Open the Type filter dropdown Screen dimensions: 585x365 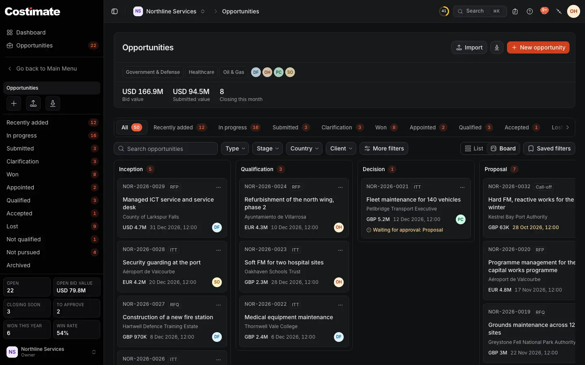click(x=235, y=148)
